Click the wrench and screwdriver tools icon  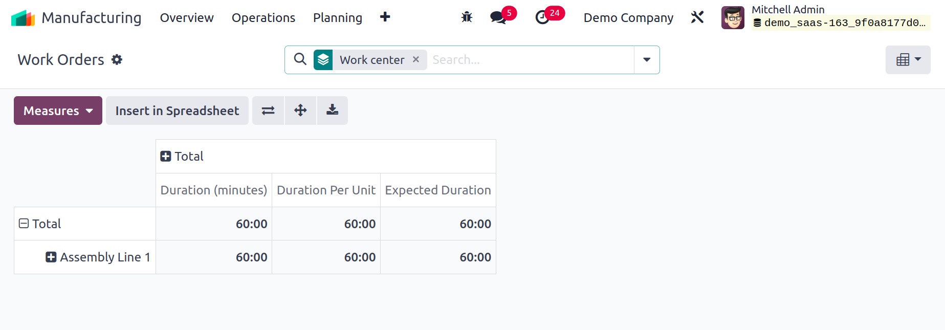697,17
